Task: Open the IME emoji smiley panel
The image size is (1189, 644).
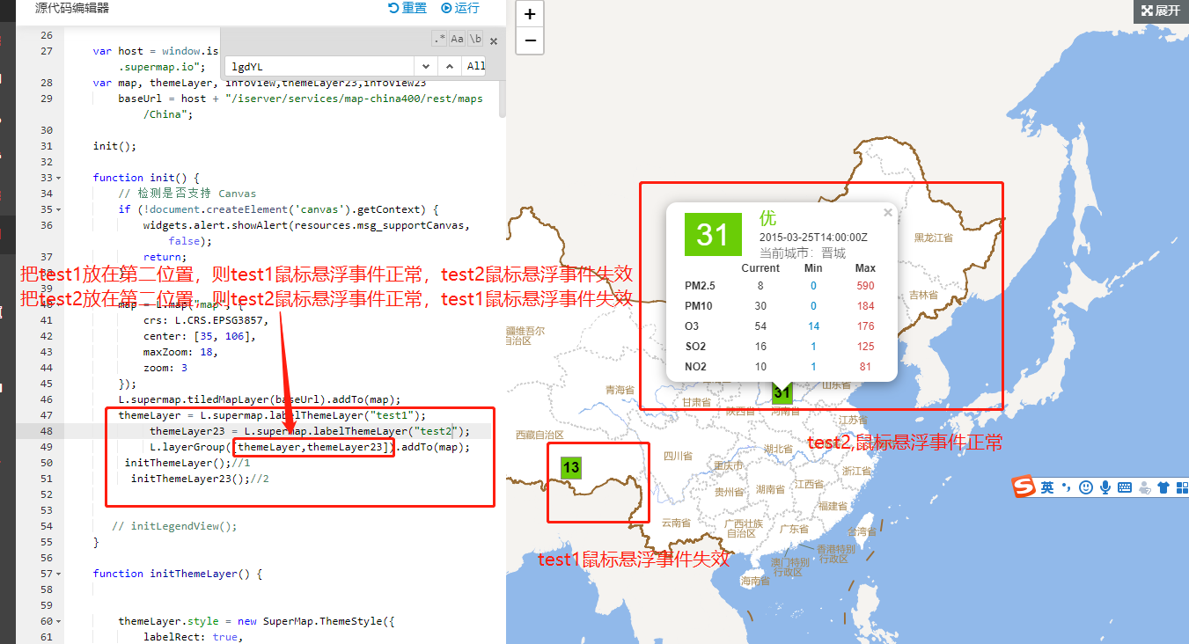Action: click(x=1086, y=487)
